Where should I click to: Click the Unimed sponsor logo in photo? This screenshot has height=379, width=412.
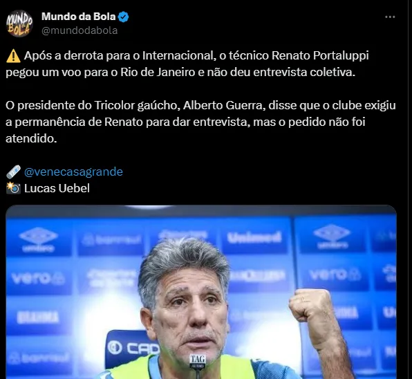(254, 238)
